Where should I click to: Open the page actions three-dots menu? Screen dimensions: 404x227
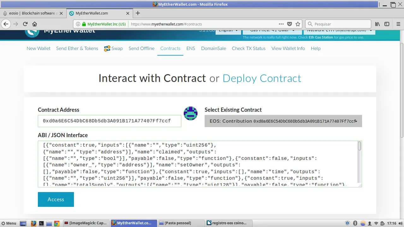[x=281, y=24]
